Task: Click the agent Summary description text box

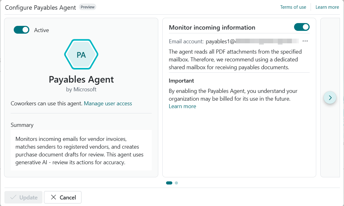Action: pos(81,151)
